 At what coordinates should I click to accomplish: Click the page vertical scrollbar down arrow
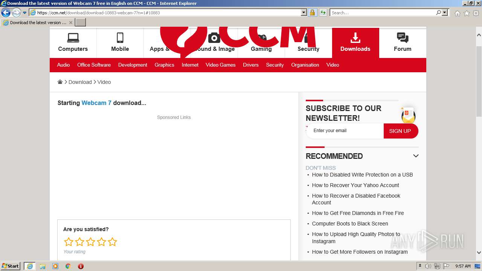pos(479,253)
